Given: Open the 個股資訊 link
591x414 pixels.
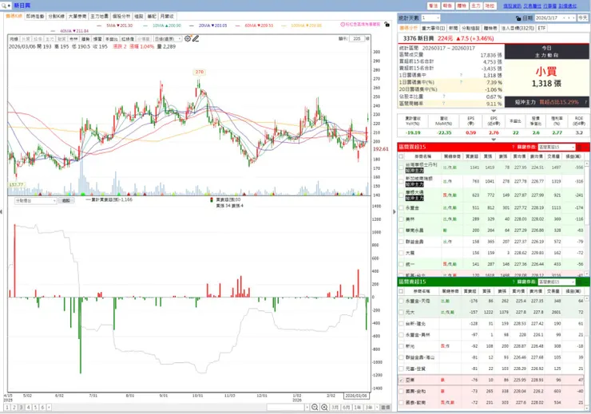Looking at the screenshot, I should [x=512, y=6].
